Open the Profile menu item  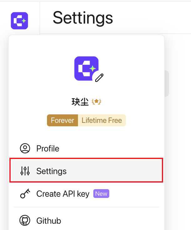point(86,148)
